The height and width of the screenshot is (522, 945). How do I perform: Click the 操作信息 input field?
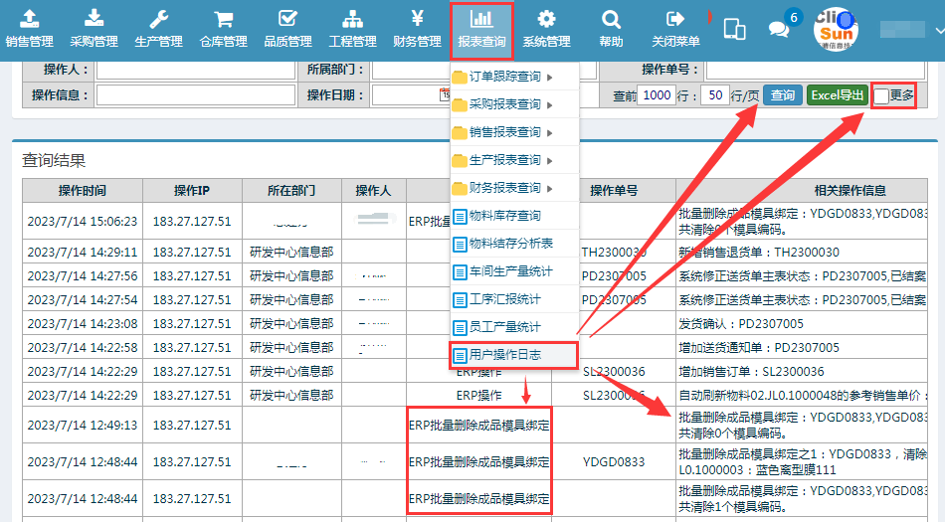(195, 95)
